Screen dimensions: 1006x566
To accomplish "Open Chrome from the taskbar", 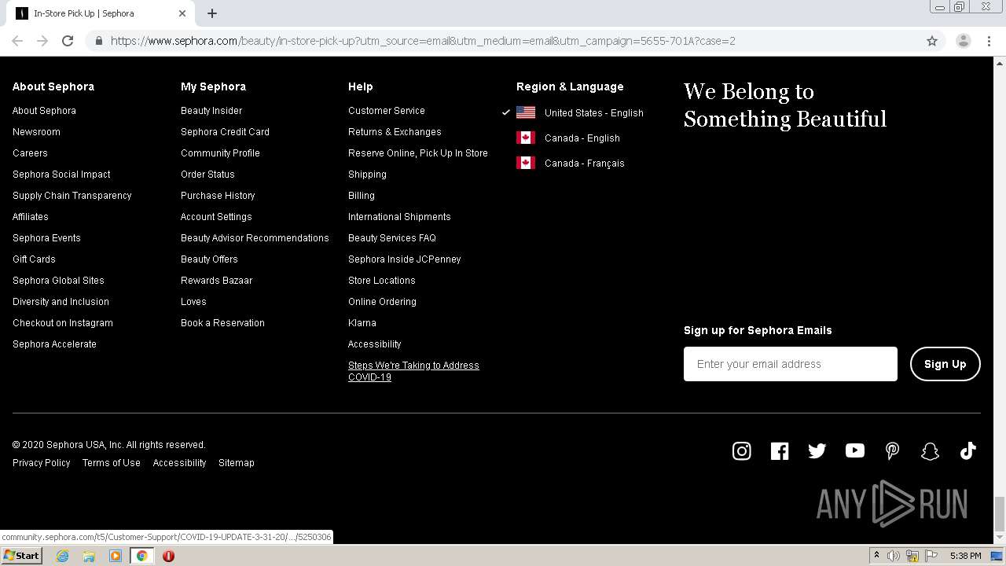I will 141,556.
